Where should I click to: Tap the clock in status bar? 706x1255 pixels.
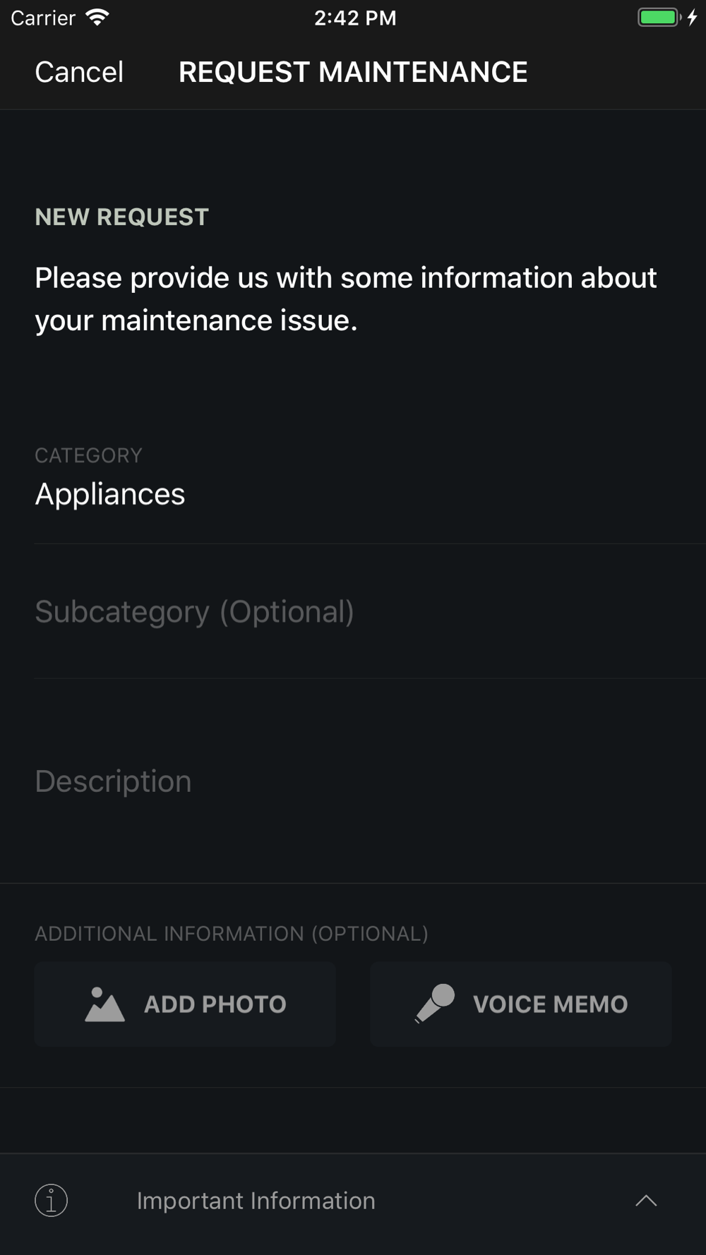coord(355,18)
